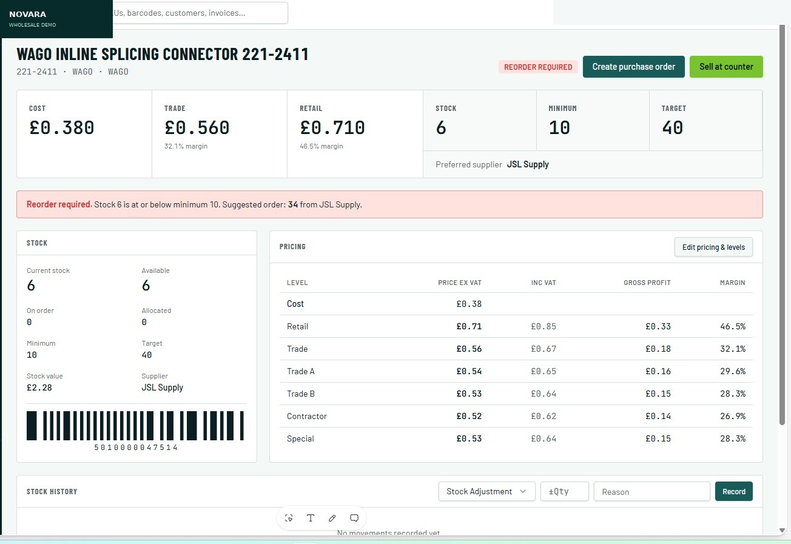Click the Retail row in pricing table
The image size is (791, 544).
pyautogui.click(x=516, y=326)
